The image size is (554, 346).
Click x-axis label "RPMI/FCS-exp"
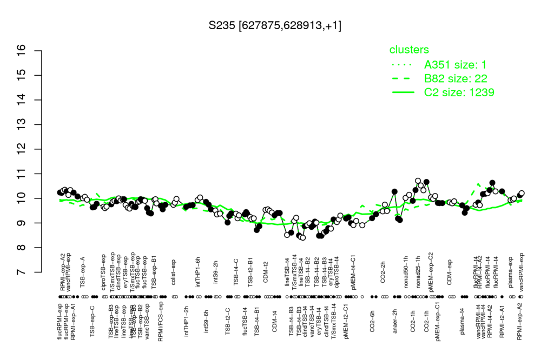coord(160,322)
